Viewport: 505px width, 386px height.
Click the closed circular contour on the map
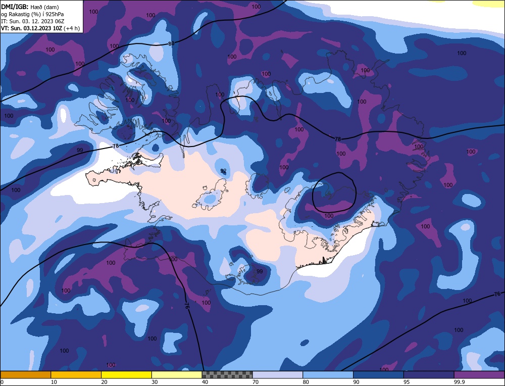335,192
